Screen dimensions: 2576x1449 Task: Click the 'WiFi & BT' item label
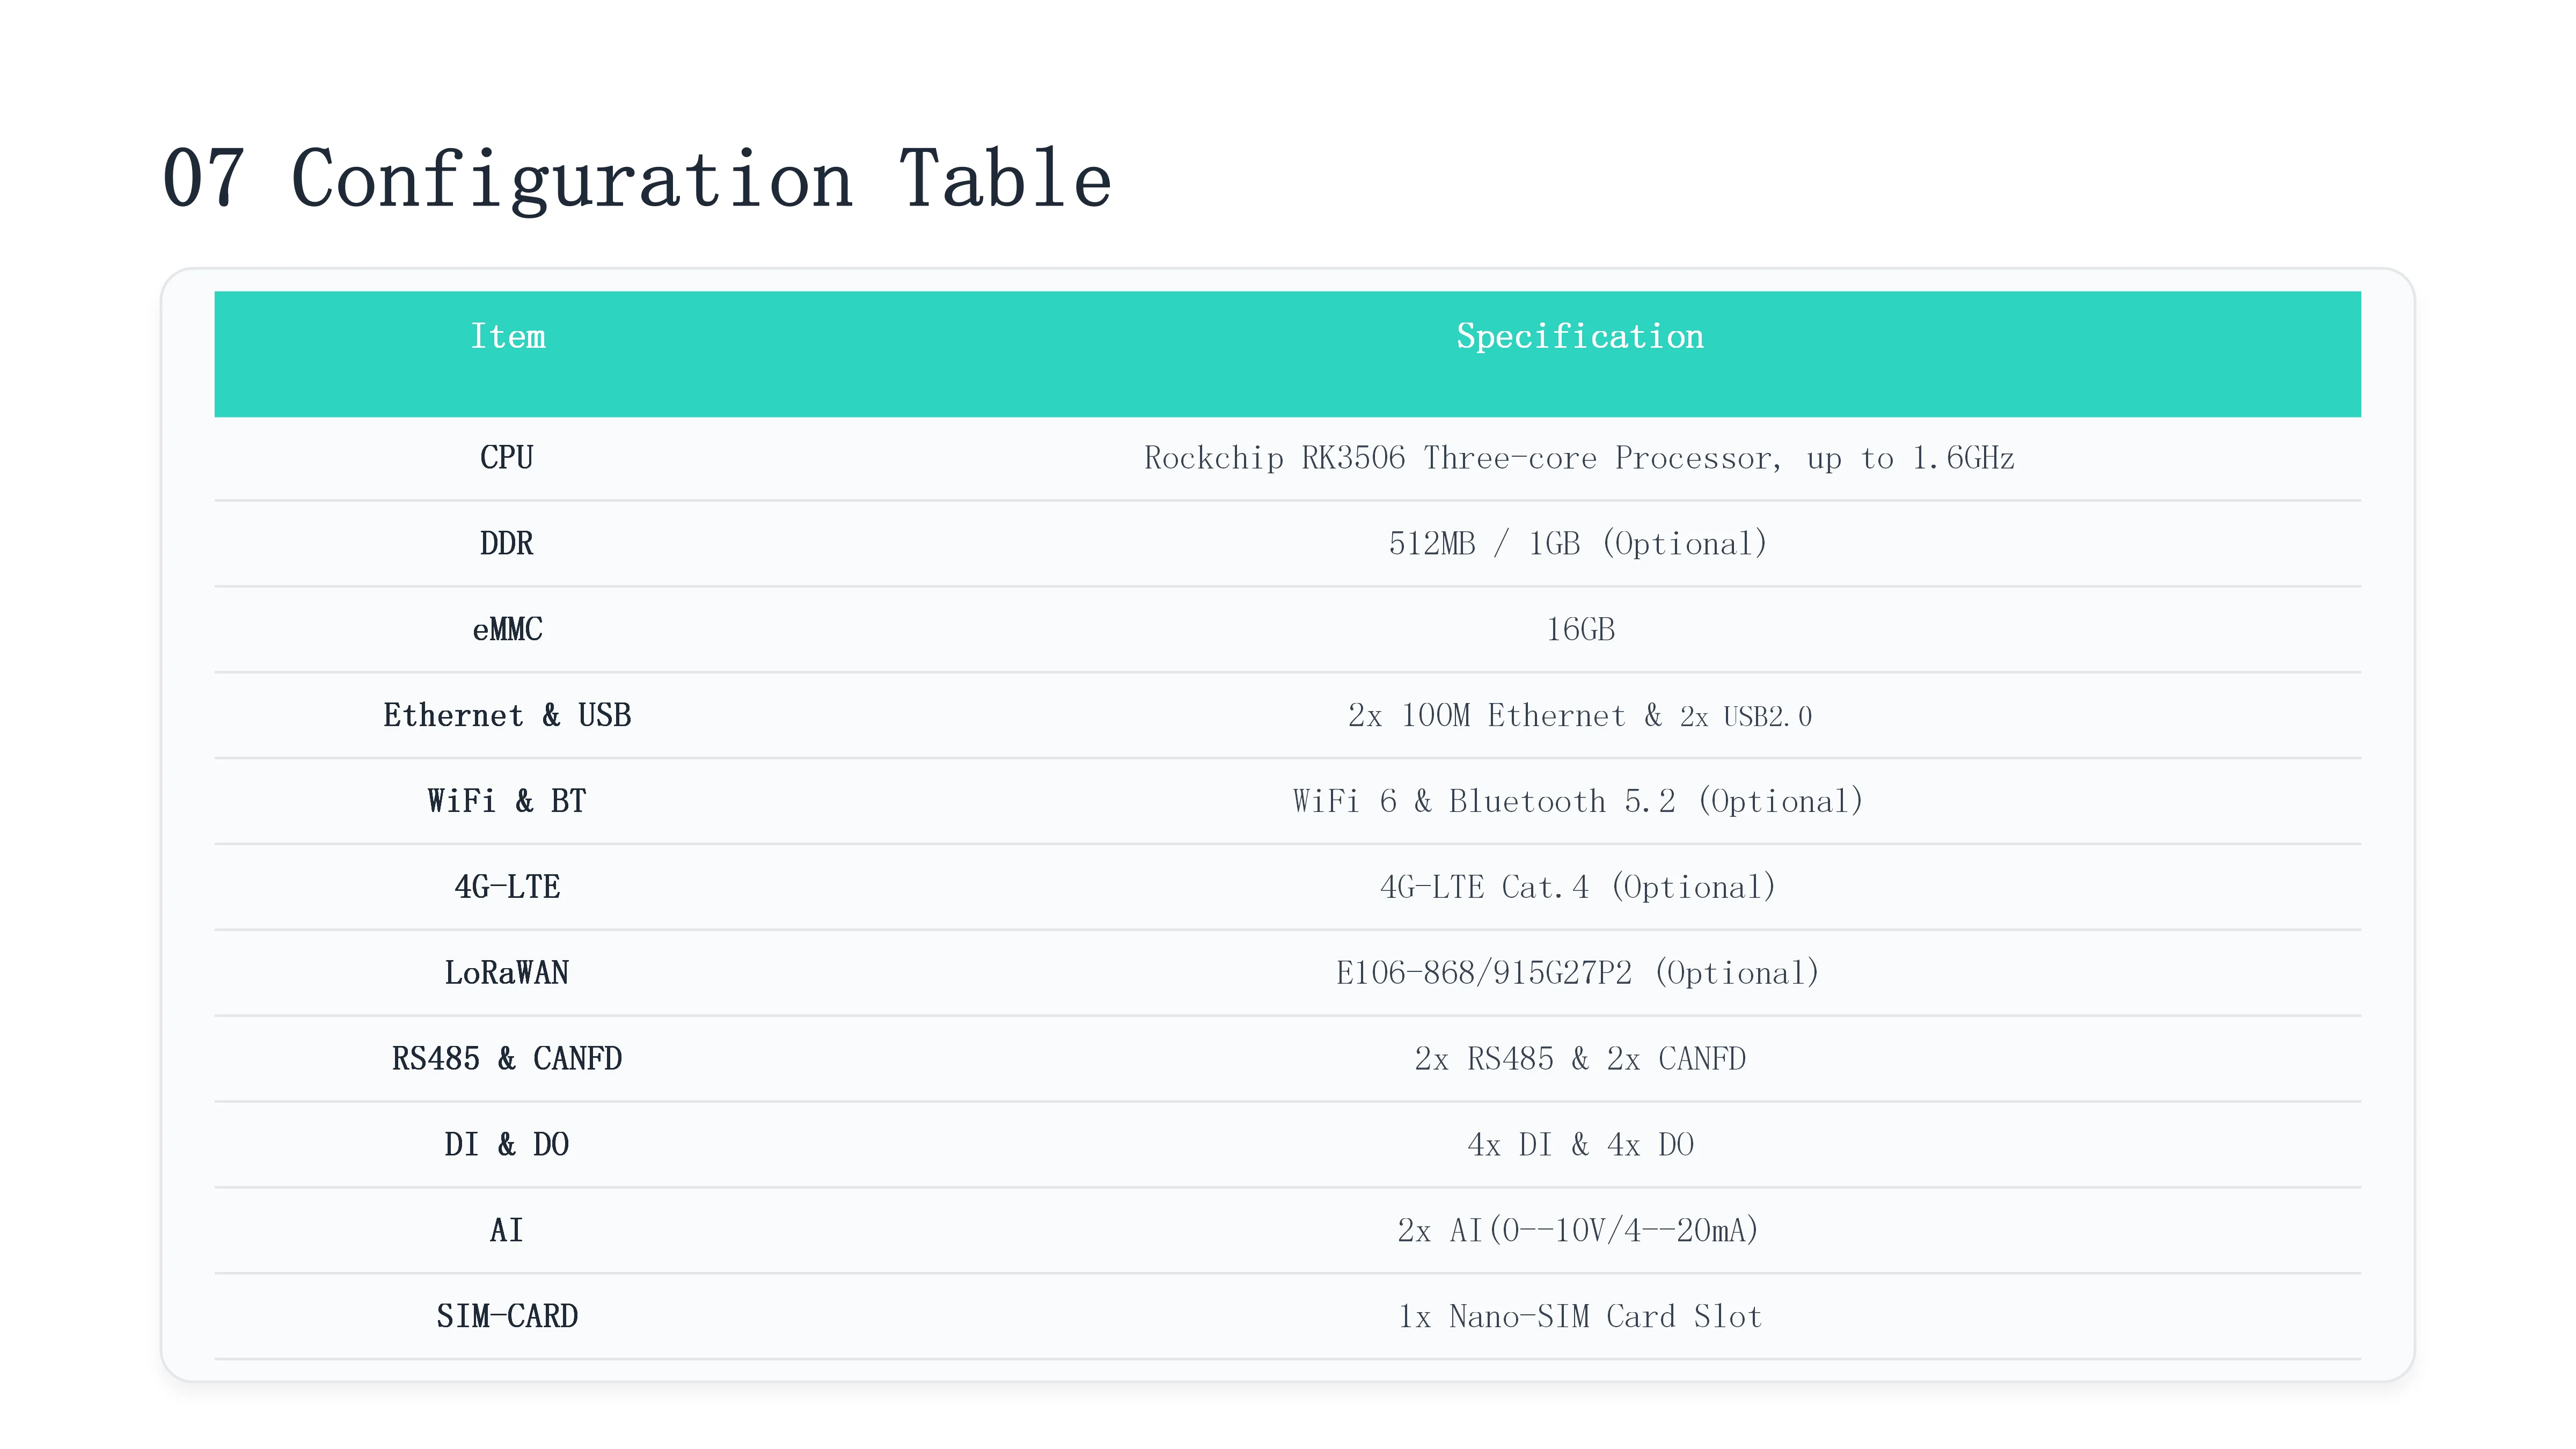[x=507, y=802]
